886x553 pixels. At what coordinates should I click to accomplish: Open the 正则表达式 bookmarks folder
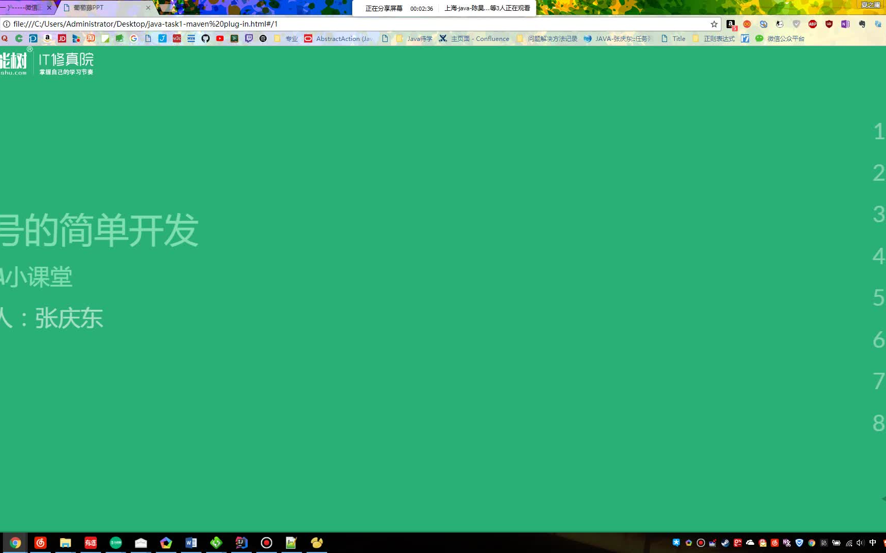(714, 38)
